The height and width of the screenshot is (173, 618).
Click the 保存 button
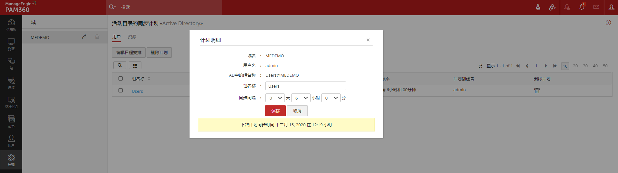click(275, 111)
